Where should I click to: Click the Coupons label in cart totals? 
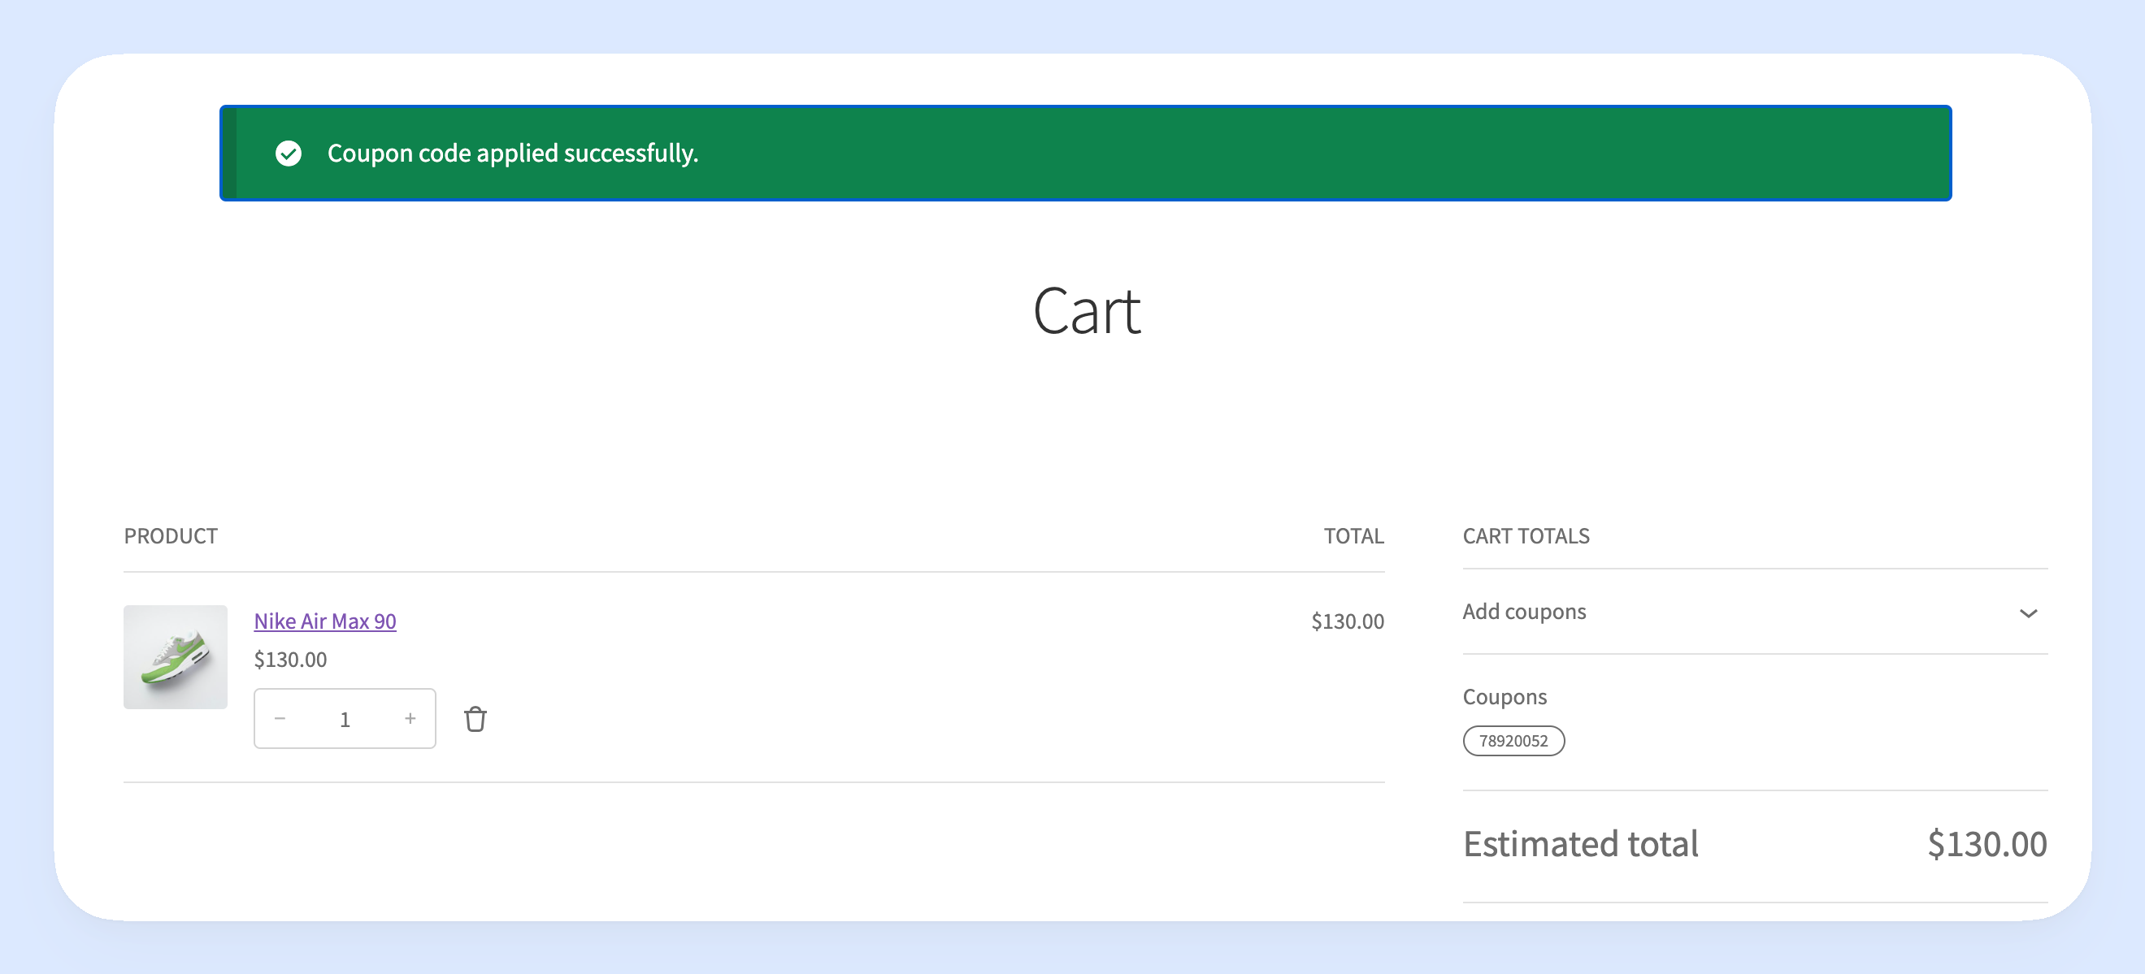(1505, 697)
